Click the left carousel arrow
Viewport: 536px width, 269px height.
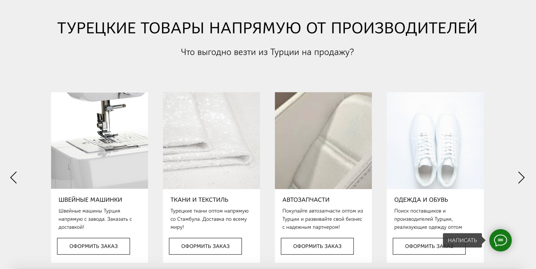pyautogui.click(x=13, y=178)
